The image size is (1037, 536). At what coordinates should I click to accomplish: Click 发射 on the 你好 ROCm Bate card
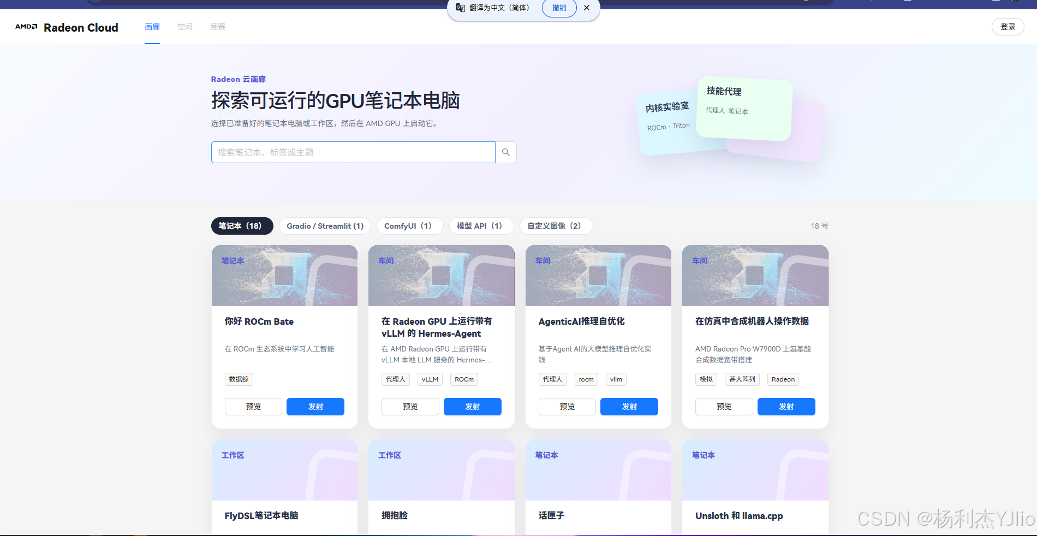coord(315,407)
